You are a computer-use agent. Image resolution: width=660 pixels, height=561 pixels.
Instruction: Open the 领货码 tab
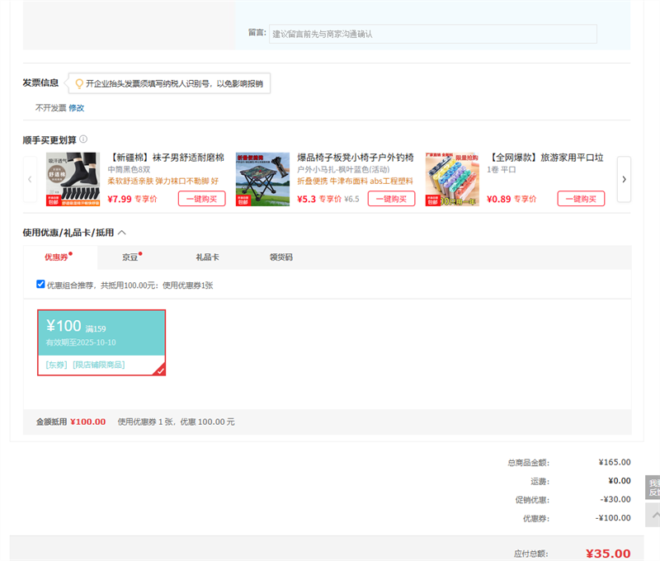tap(280, 257)
